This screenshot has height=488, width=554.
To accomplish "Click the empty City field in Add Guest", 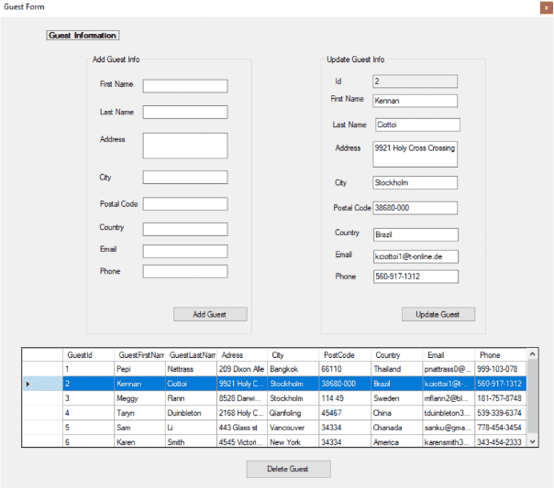I will (x=185, y=178).
